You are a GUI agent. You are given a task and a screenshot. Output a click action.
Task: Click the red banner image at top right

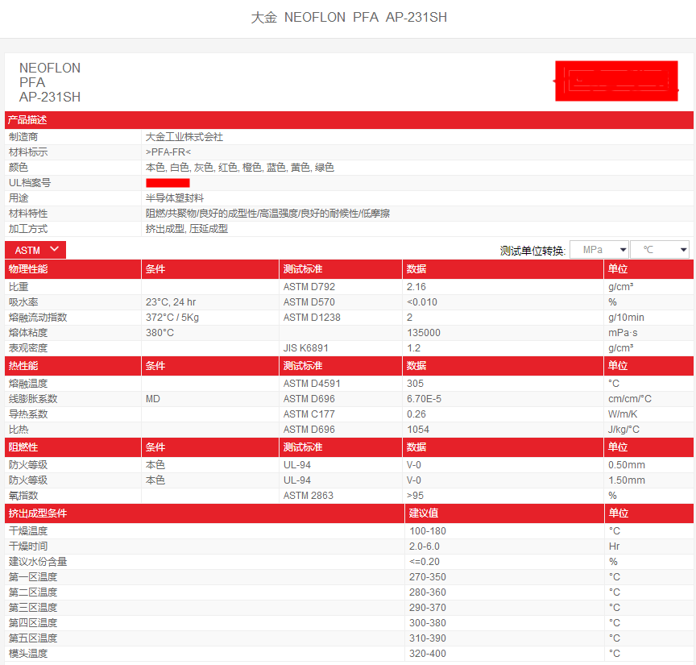[x=616, y=81]
